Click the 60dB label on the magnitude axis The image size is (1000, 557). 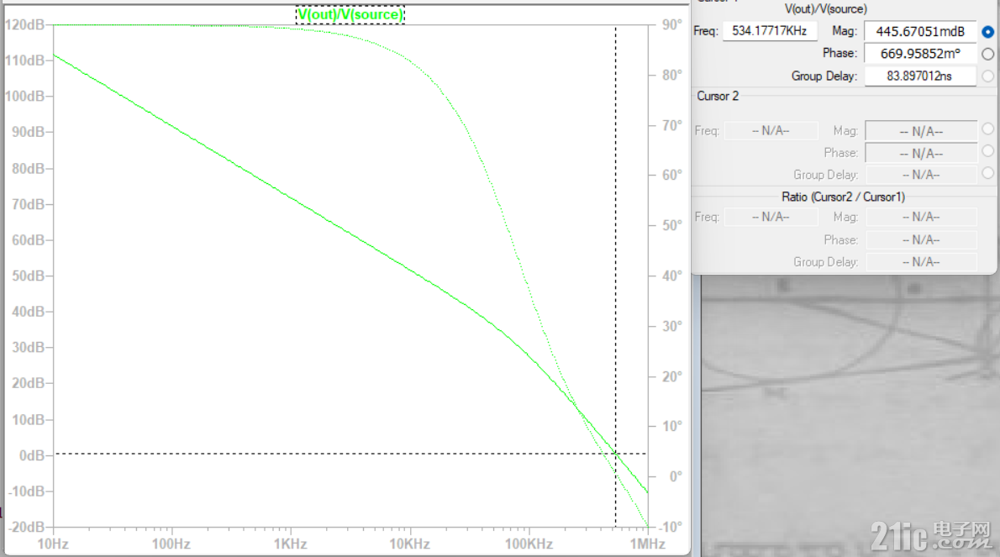tap(28, 240)
